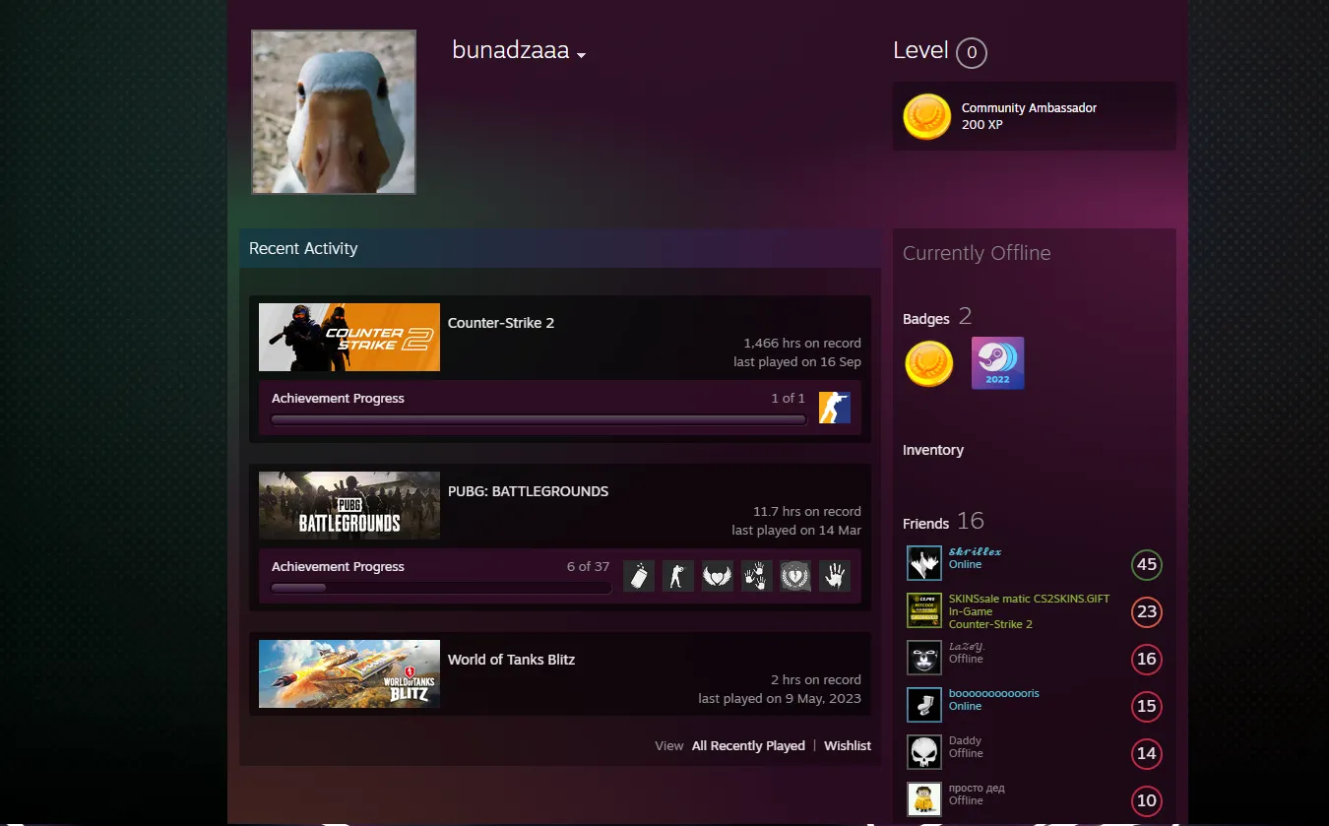
Task: Open friend booooooooooooris's avatar
Action: point(924,705)
